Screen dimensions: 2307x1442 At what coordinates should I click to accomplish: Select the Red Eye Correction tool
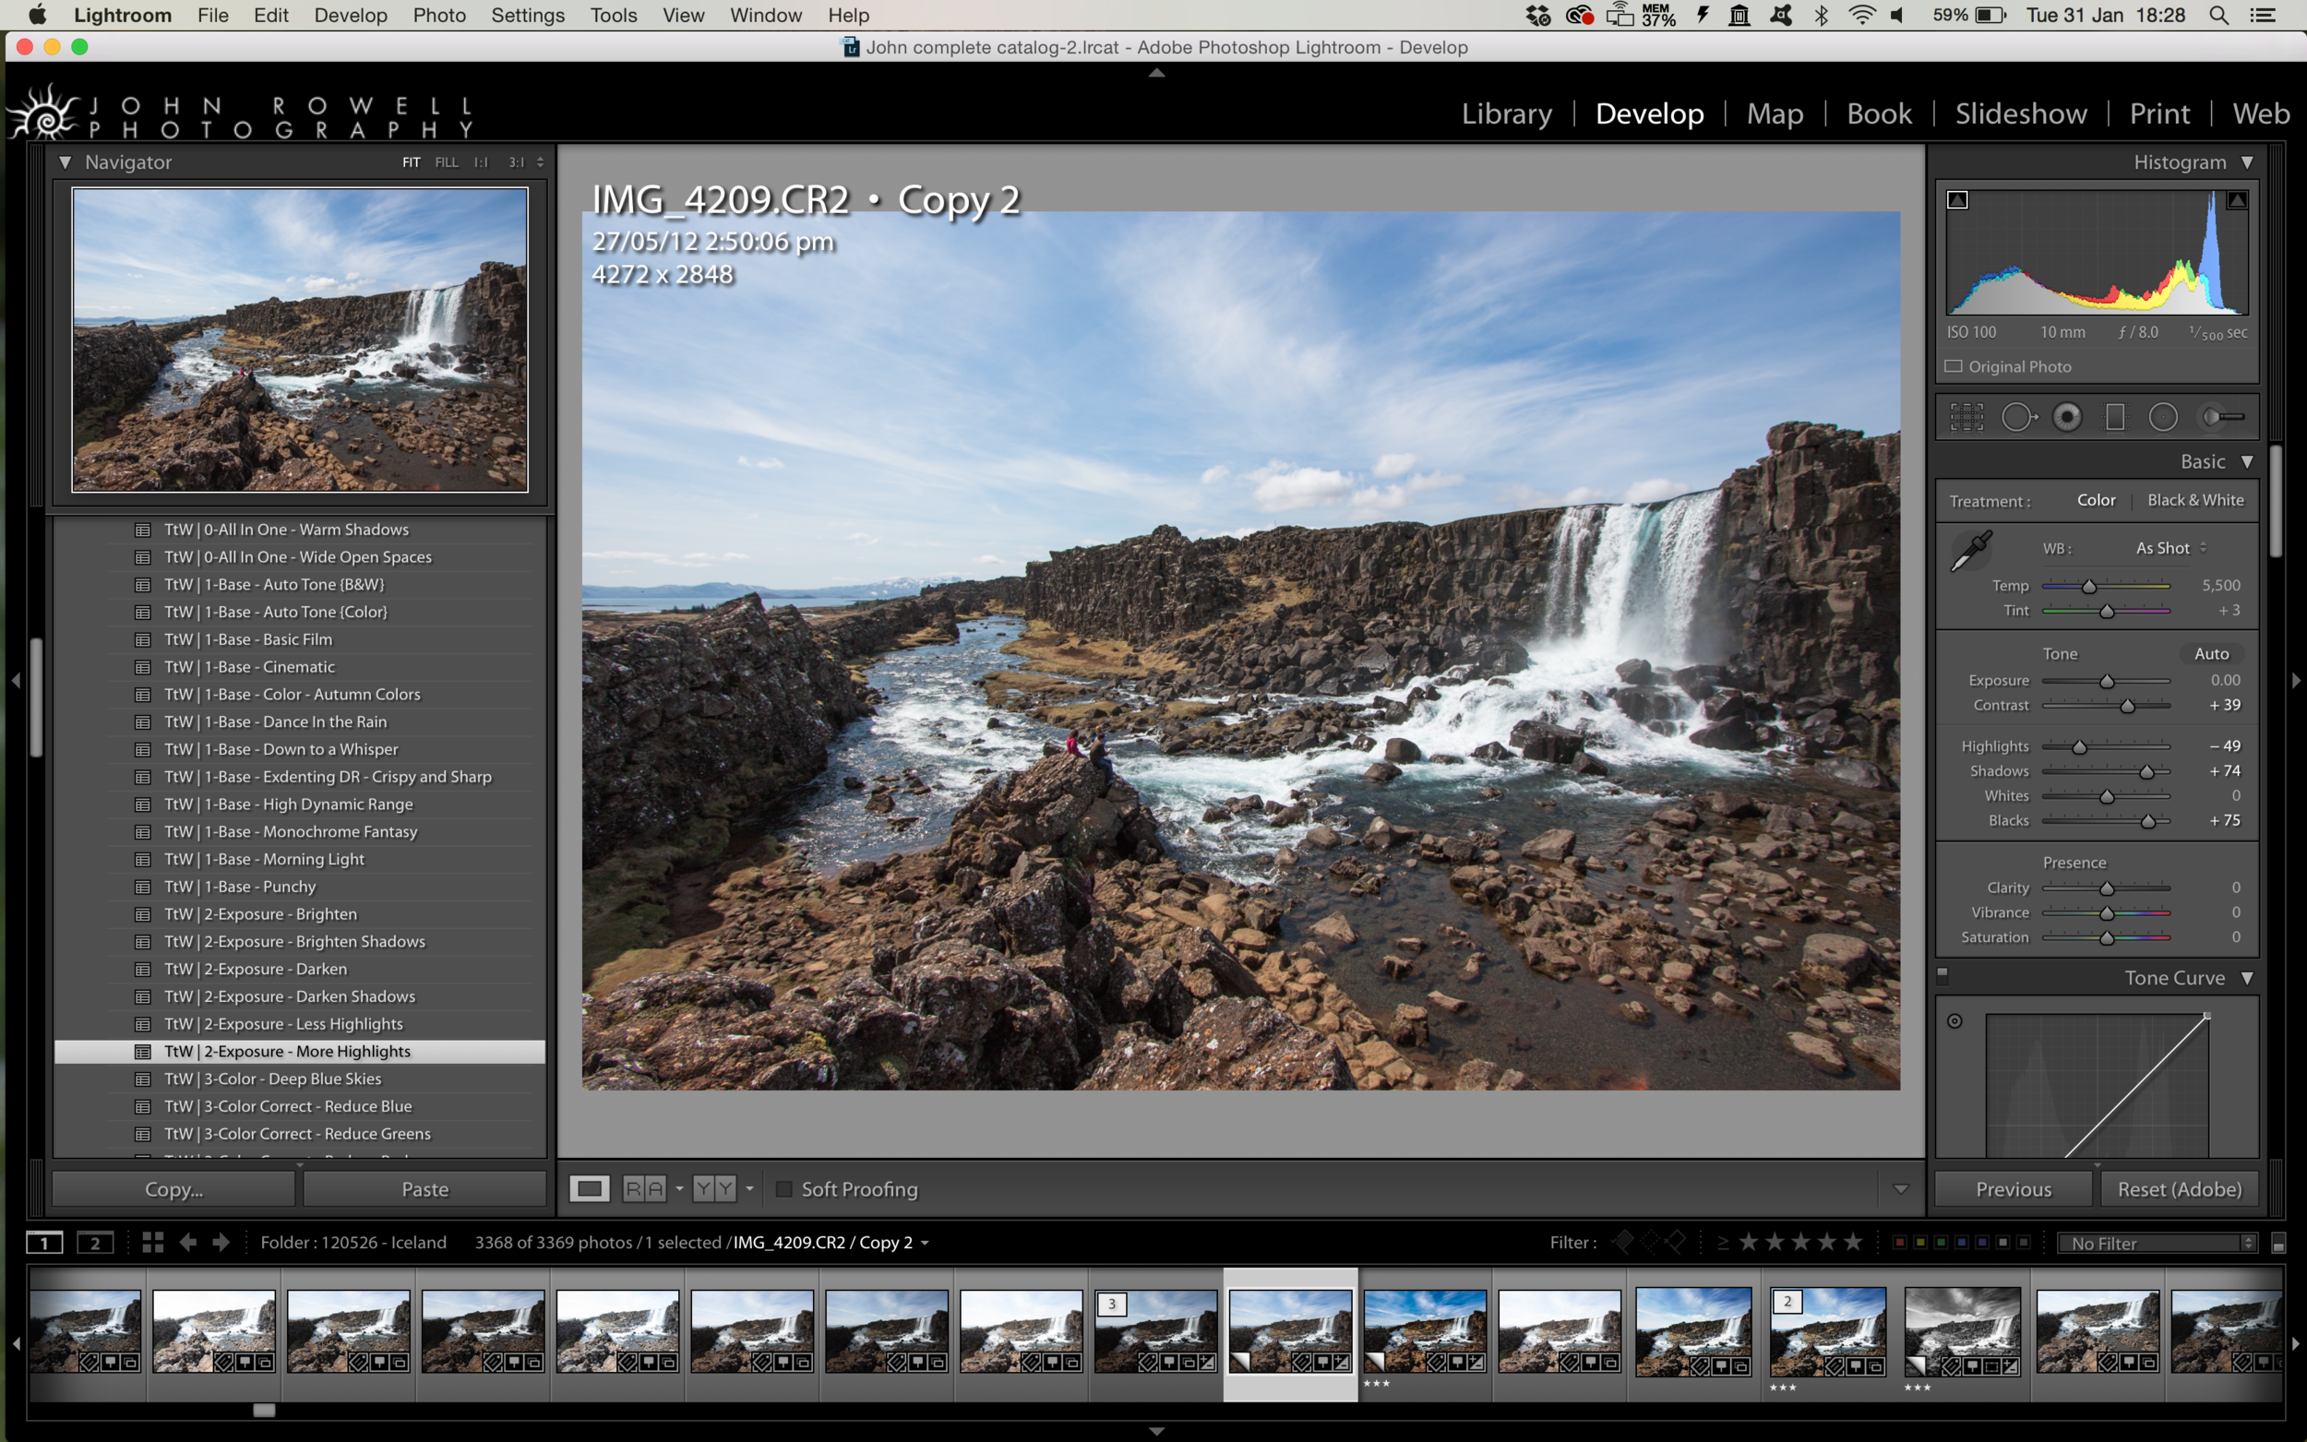coord(2067,417)
